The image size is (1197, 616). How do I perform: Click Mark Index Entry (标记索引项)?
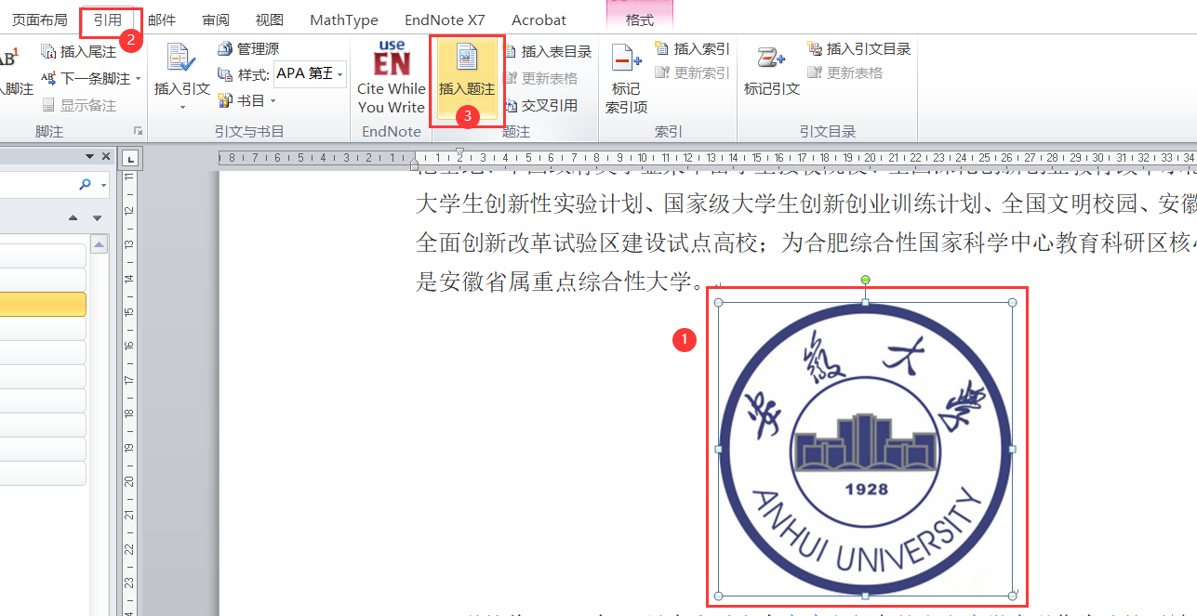pos(626,80)
